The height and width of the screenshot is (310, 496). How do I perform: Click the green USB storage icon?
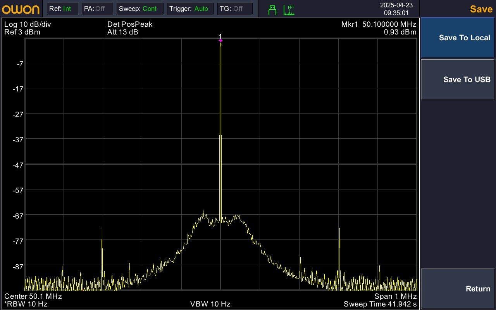(x=272, y=10)
